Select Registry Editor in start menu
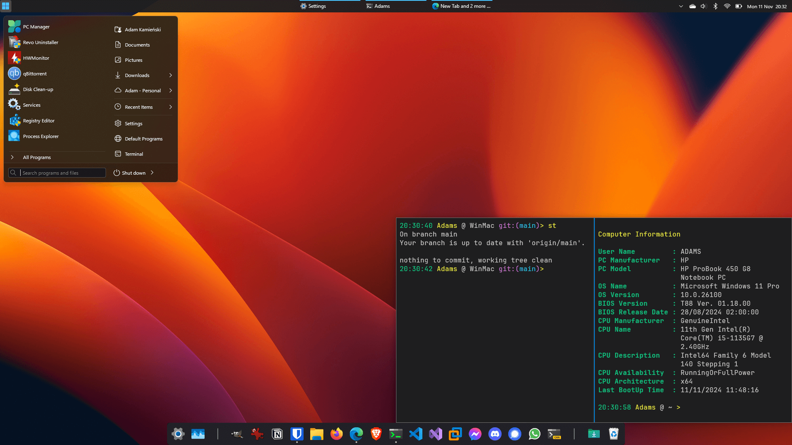The width and height of the screenshot is (792, 445). [39, 121]
